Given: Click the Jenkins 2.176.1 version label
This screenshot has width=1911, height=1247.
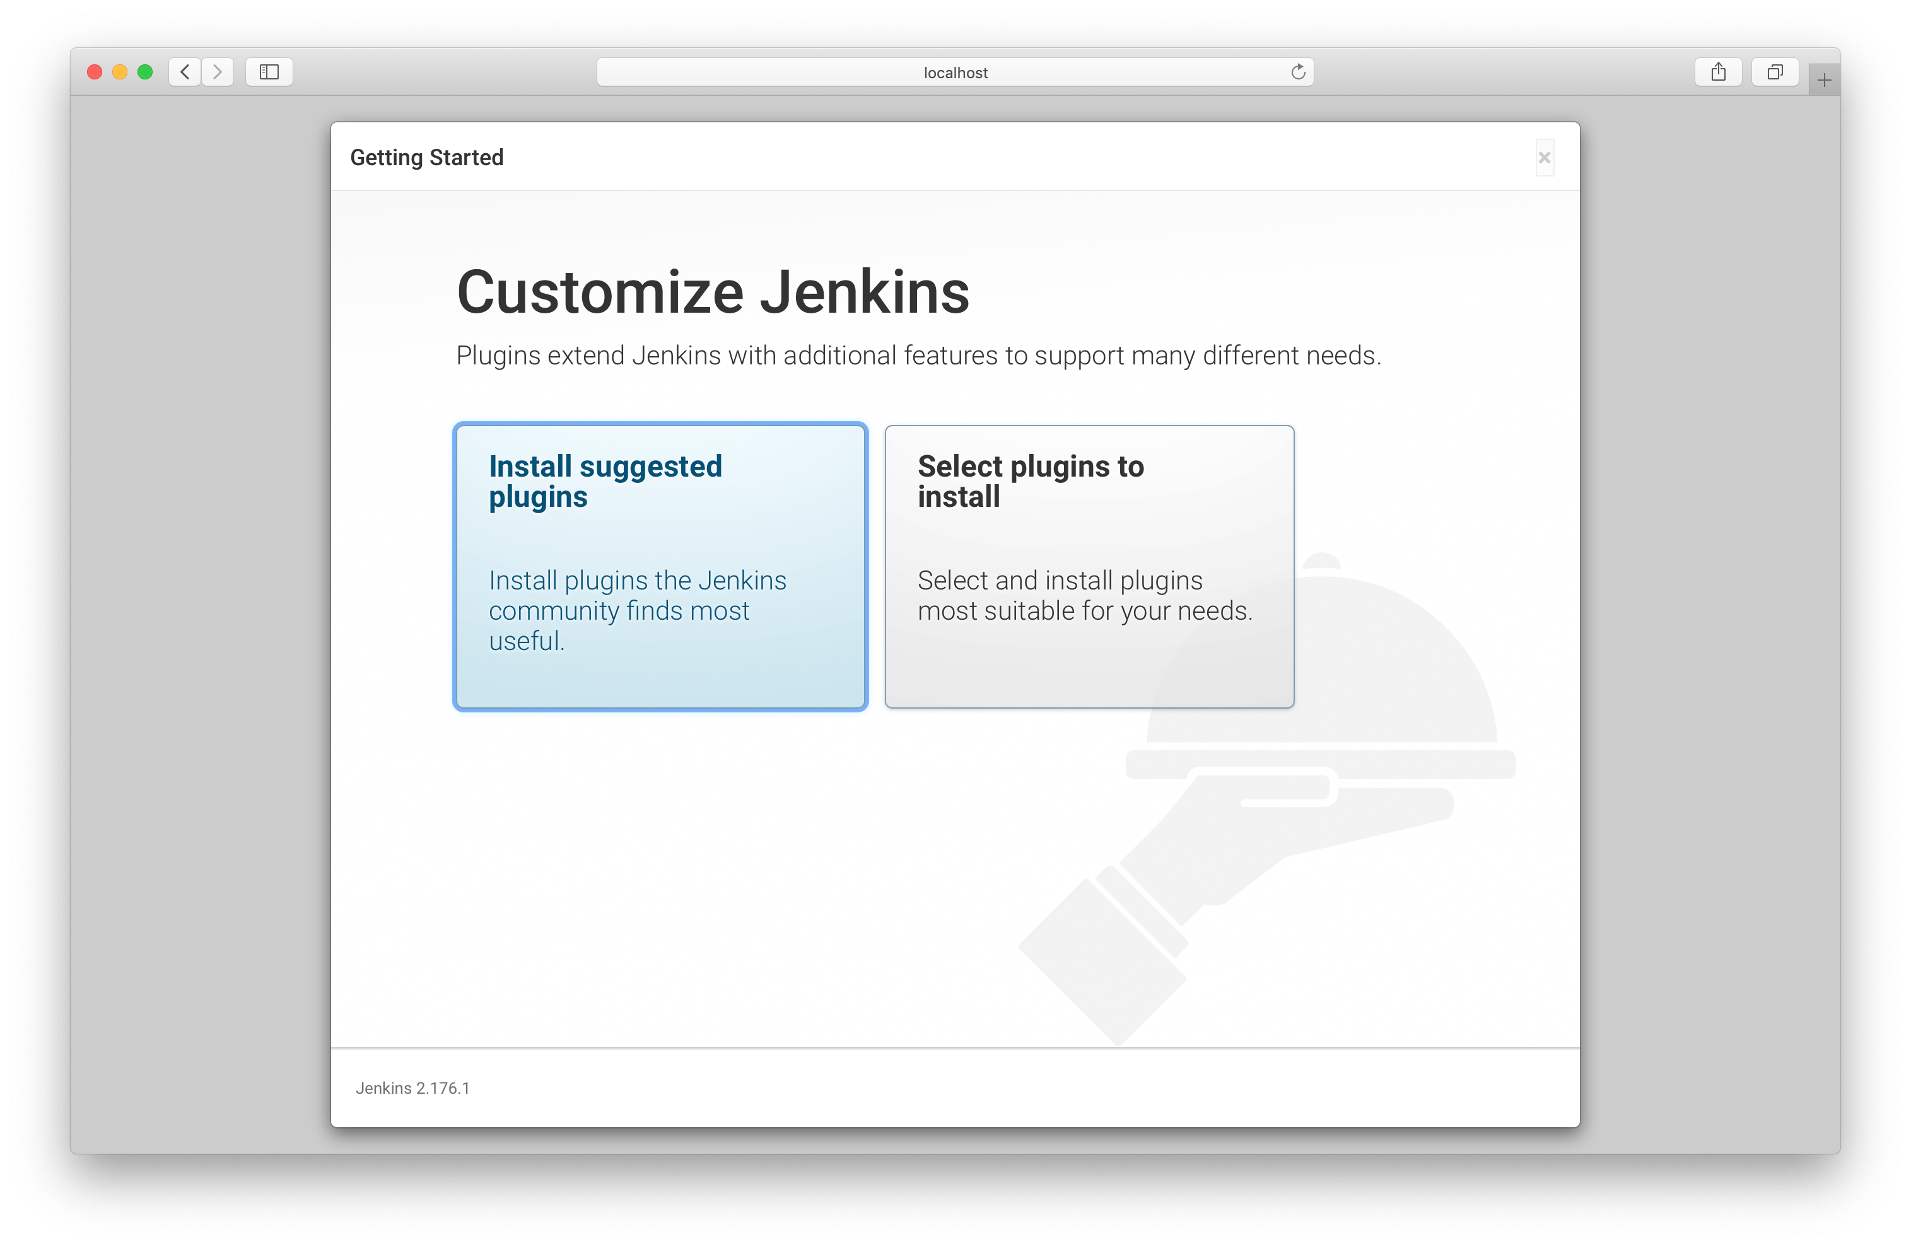Looking at the screenshot, I should click(x=414, y=1088).
